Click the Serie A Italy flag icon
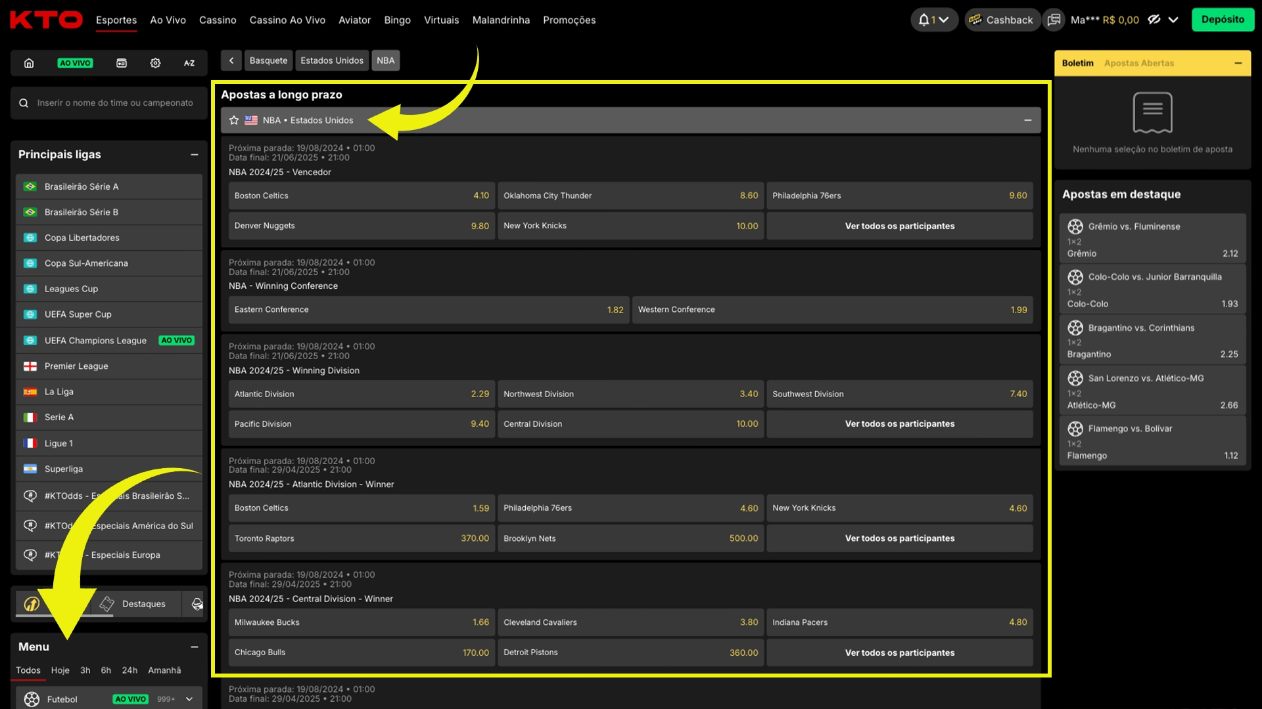 click(30, 417)
